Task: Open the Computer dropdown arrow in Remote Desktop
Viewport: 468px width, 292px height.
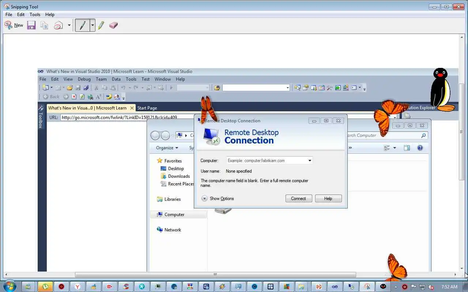Action: pyautogui.click(x=310, y=160)
